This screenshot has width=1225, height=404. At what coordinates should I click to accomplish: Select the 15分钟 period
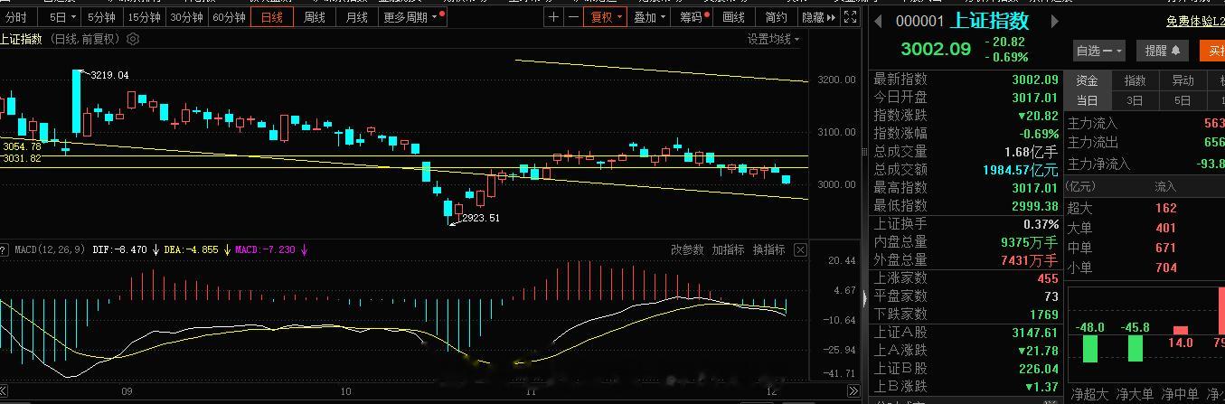[x=145, y=17]
